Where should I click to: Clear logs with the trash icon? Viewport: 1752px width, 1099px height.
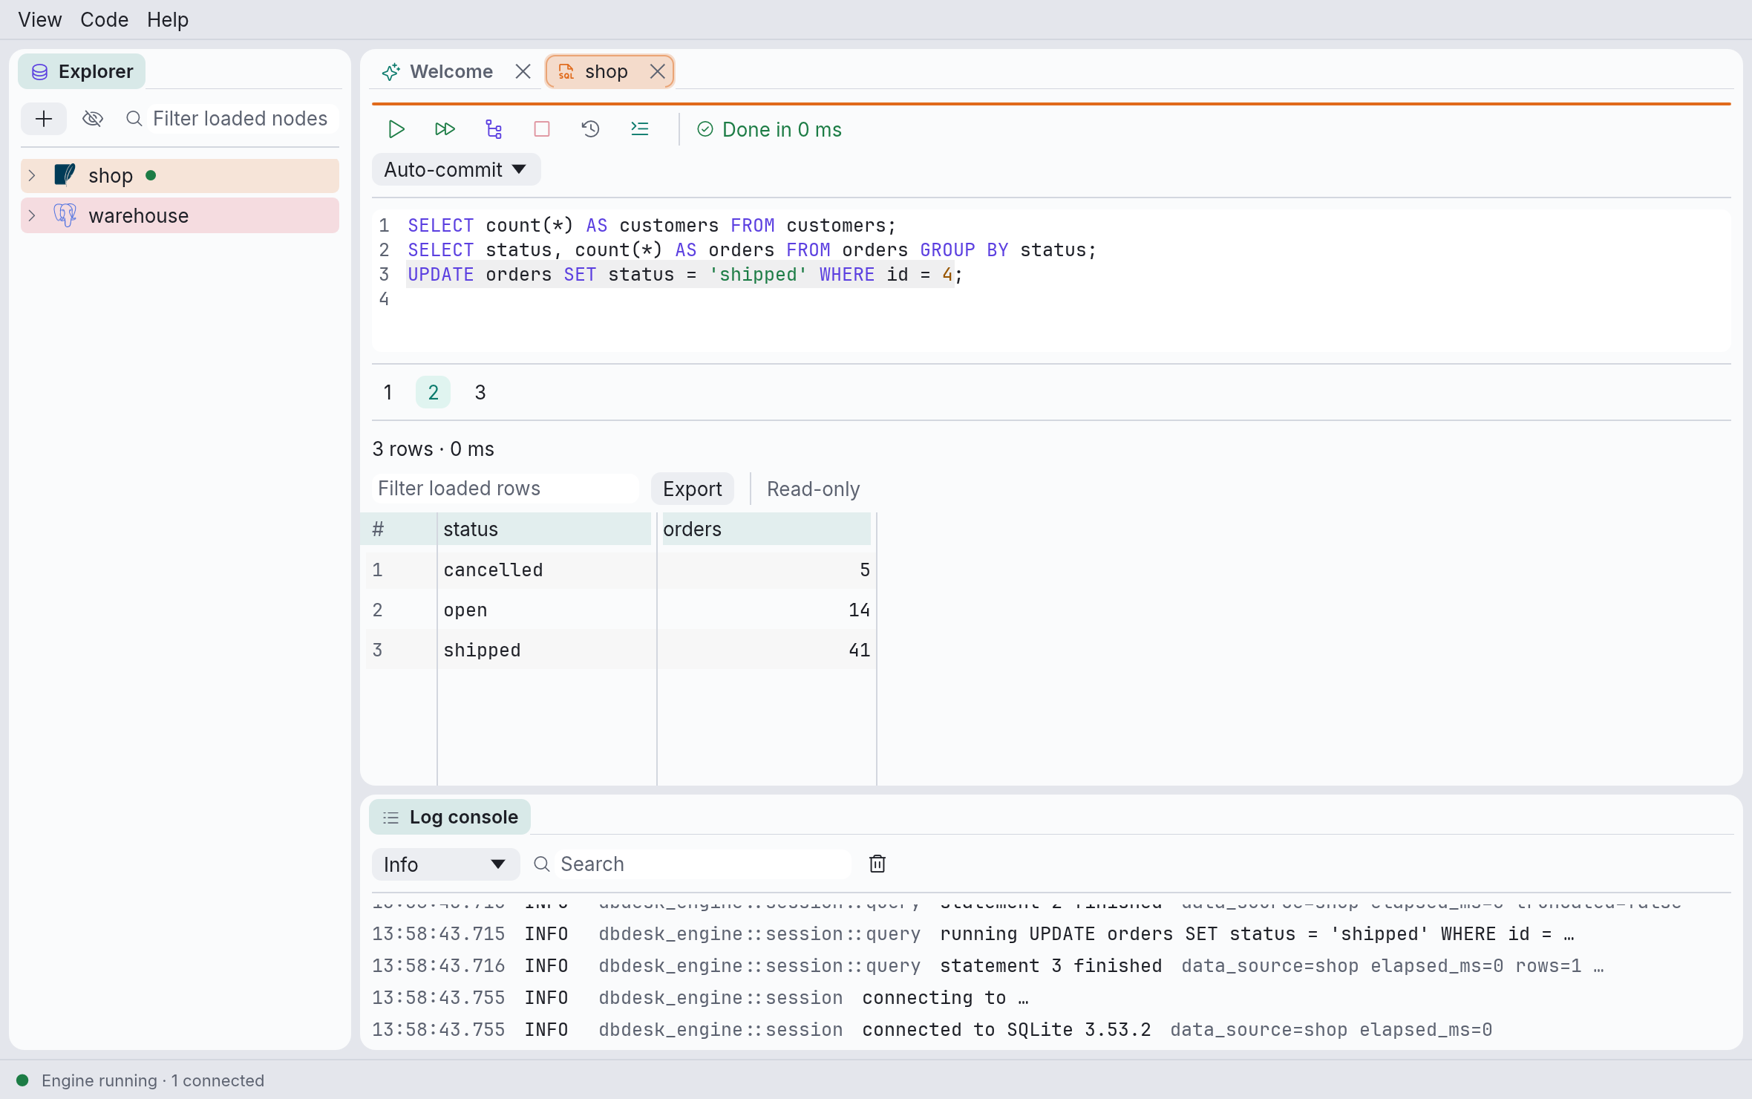(877, 864)
